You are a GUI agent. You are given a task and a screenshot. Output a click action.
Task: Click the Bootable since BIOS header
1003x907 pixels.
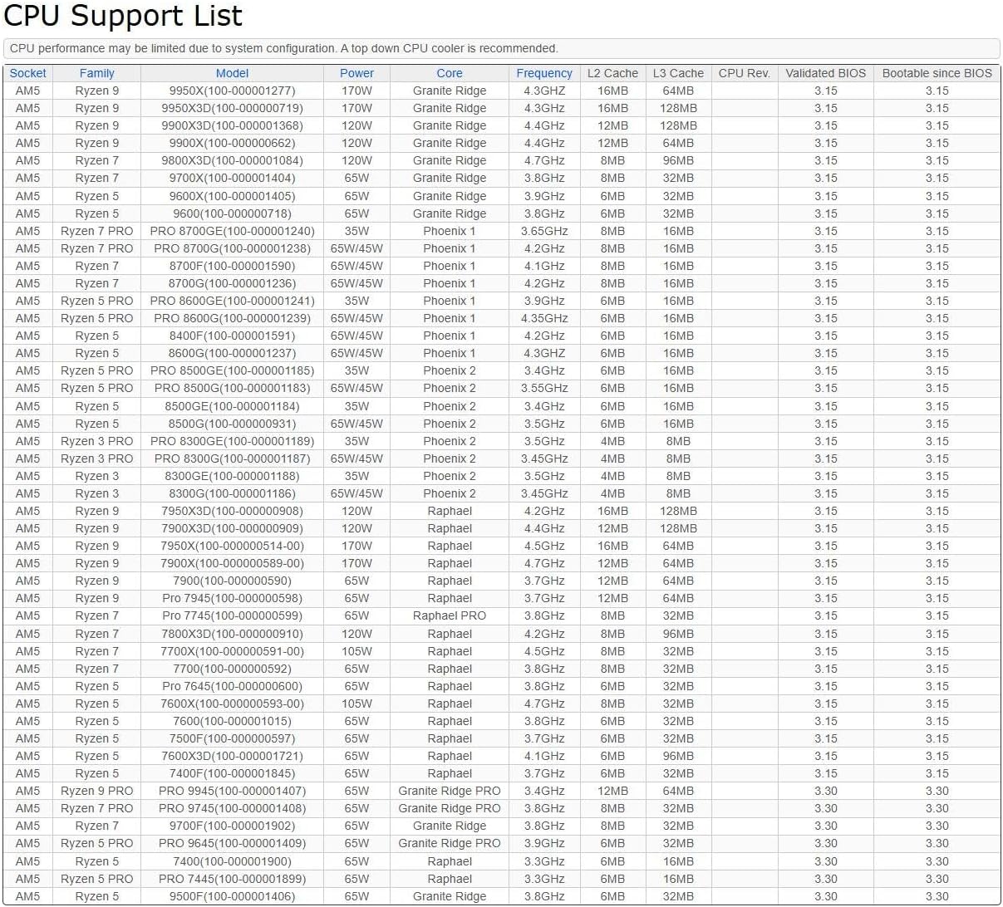point(937,73)
